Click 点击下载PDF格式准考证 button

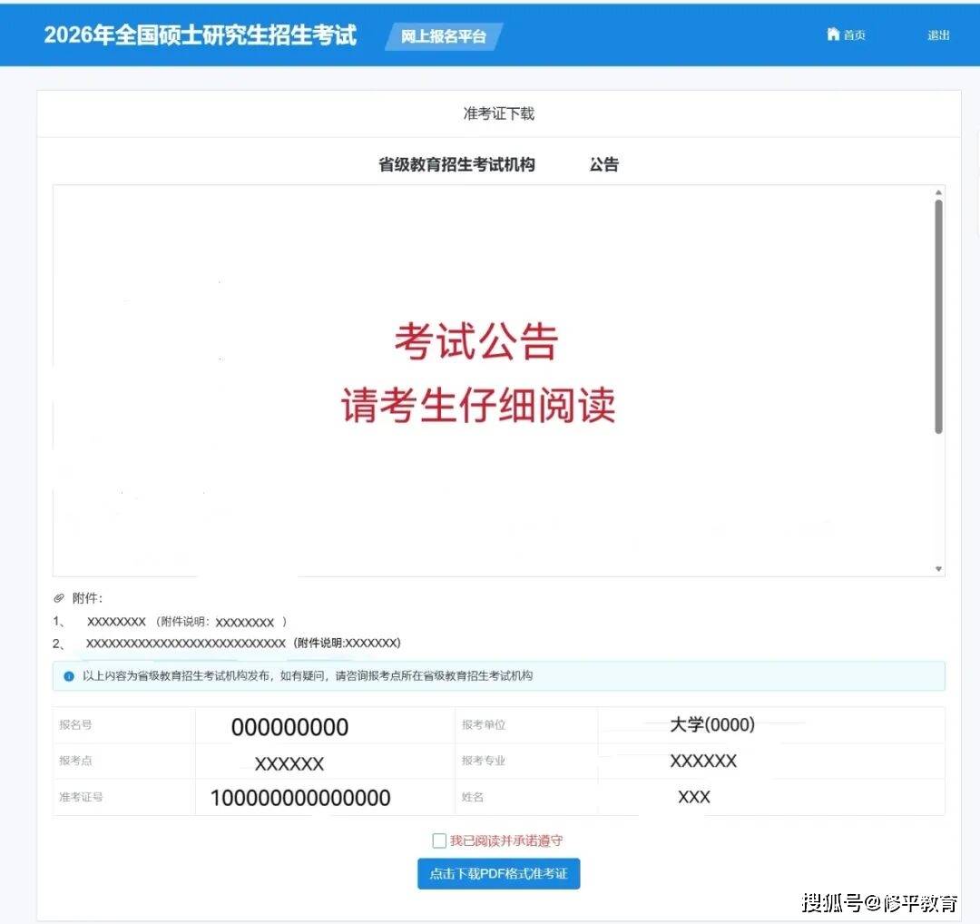pos(498,873)
